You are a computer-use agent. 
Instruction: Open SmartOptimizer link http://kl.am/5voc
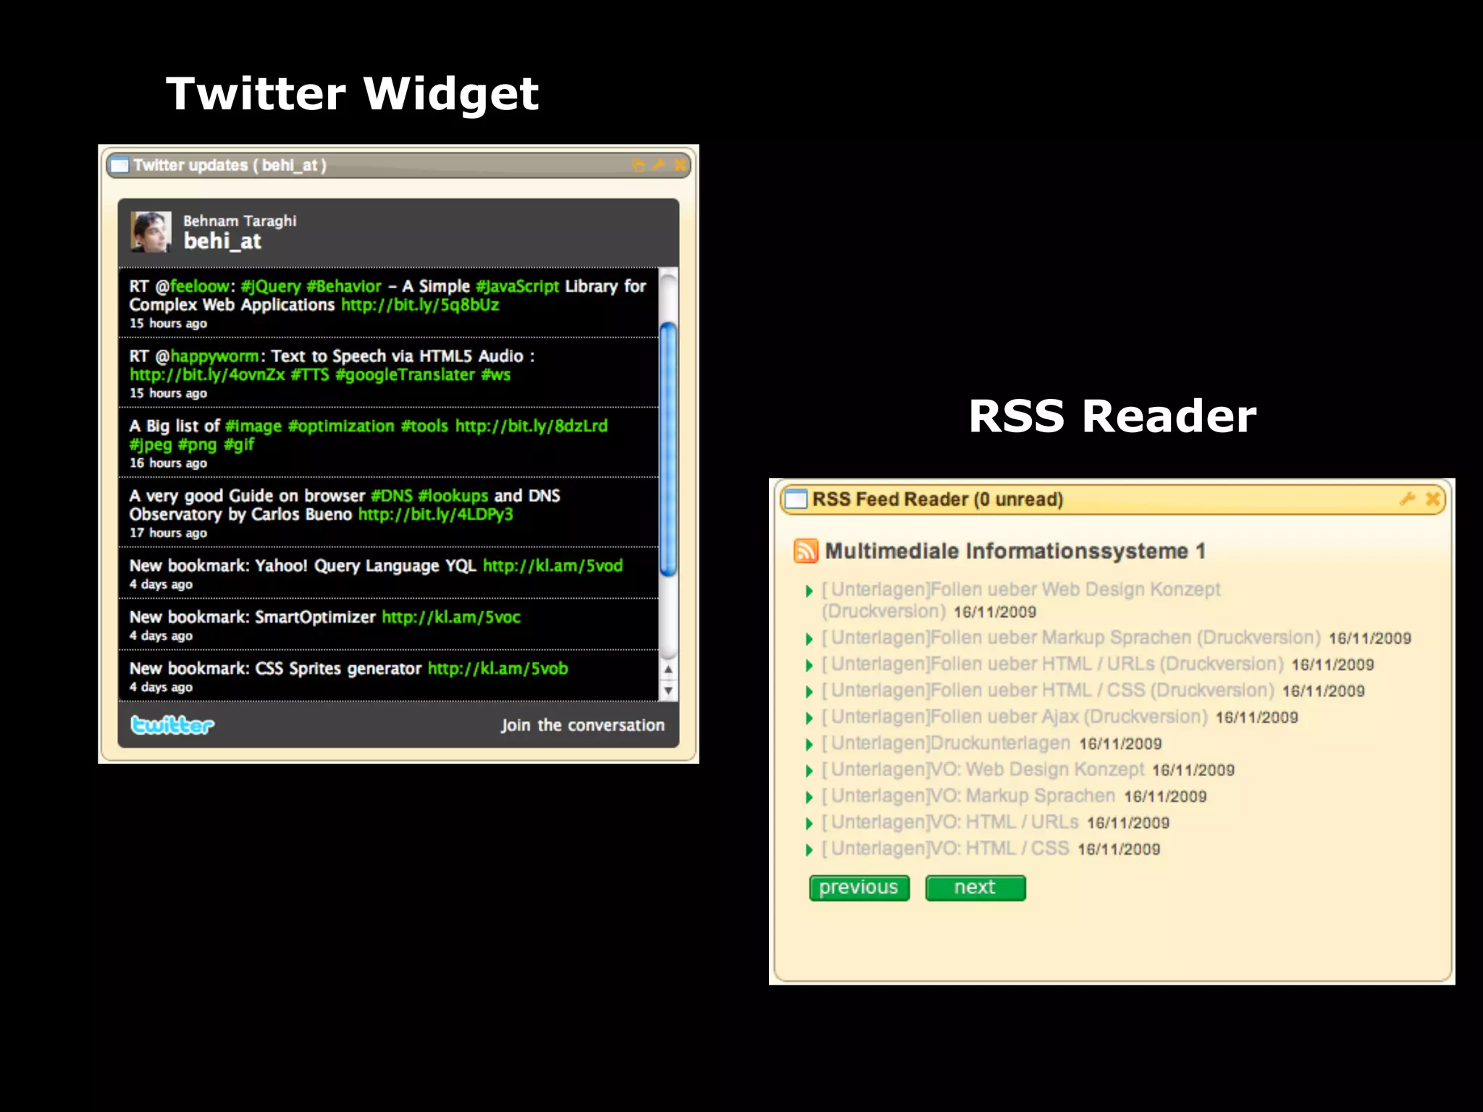451,618
